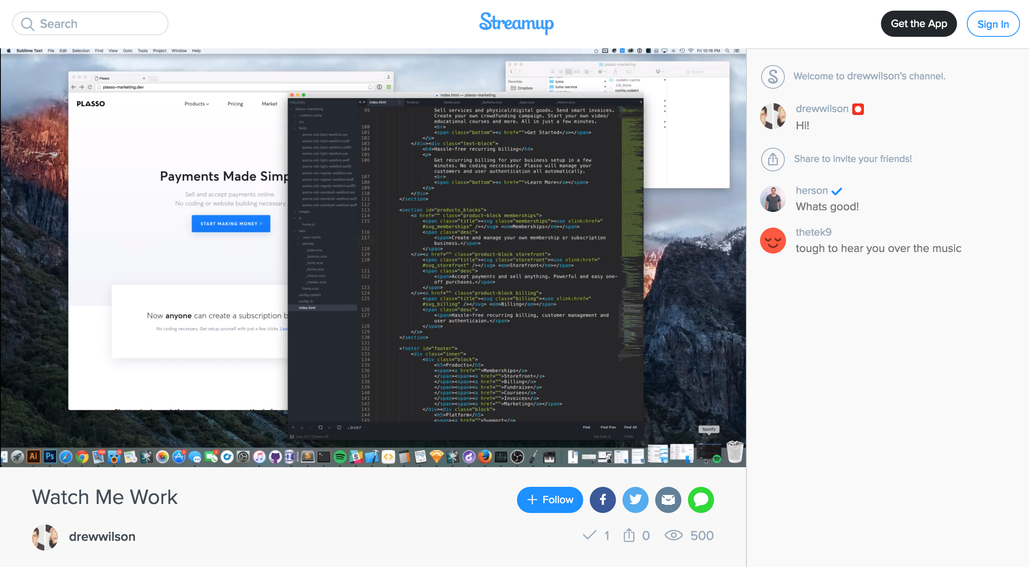Open thetek9's smiley avatar

coord(773,241)
